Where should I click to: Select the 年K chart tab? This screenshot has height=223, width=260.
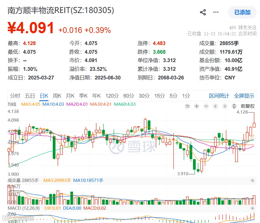coord(96,96)
